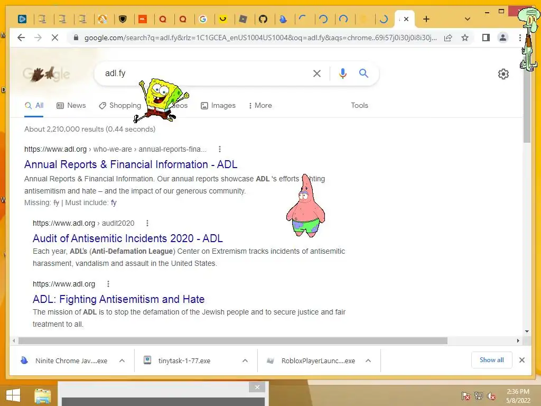541x406 pixels.
Task: Open a new browser tab
Action: pyautogui.click(x=426, y=19)
